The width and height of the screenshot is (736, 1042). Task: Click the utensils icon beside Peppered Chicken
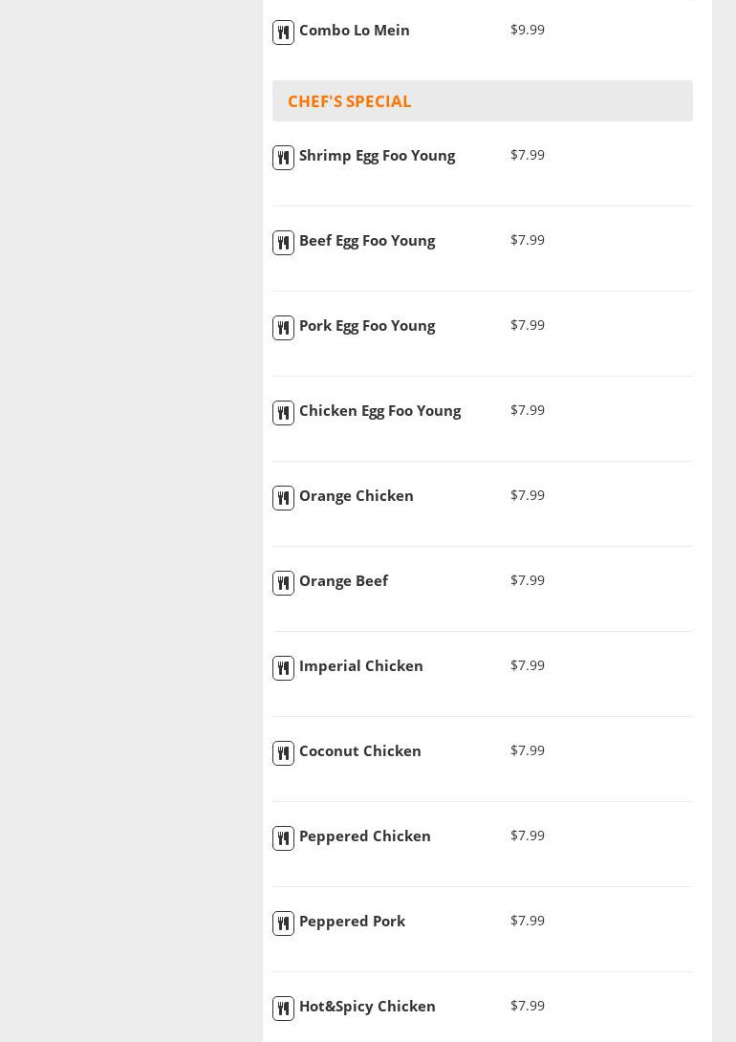click(x=283, y=838)
